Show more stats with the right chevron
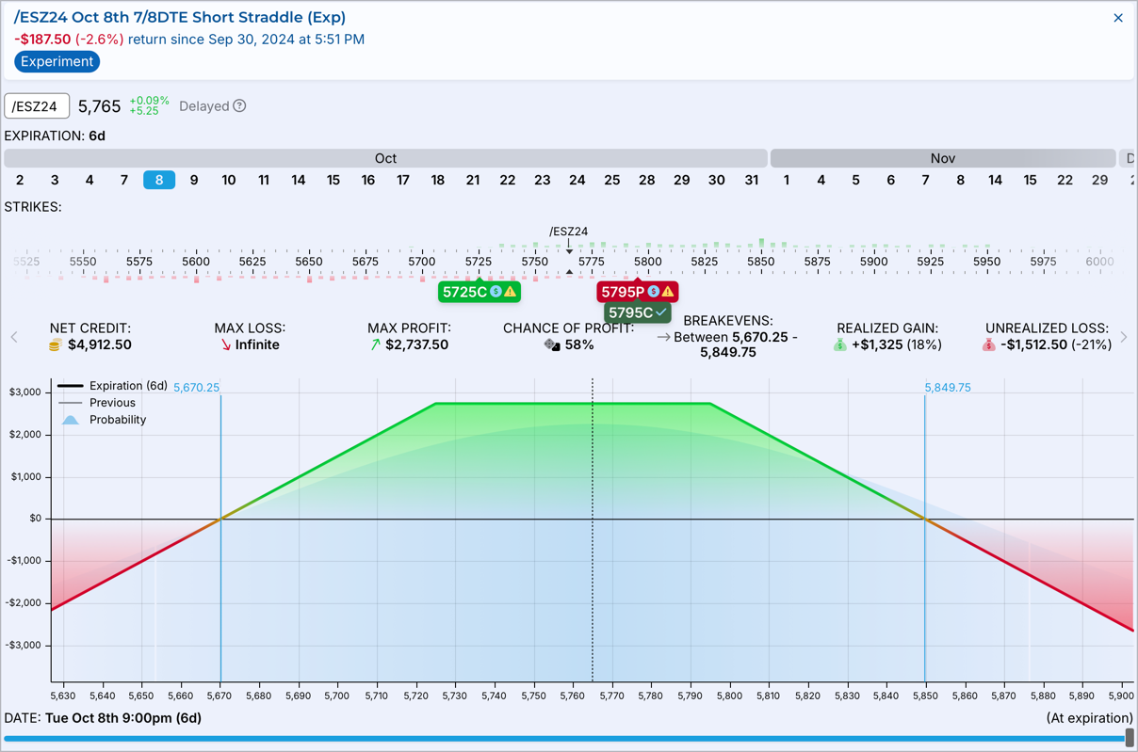The image size is (1138, 752). coord(1124,337)
